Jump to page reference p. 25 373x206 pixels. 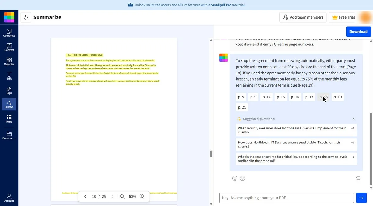242,107
